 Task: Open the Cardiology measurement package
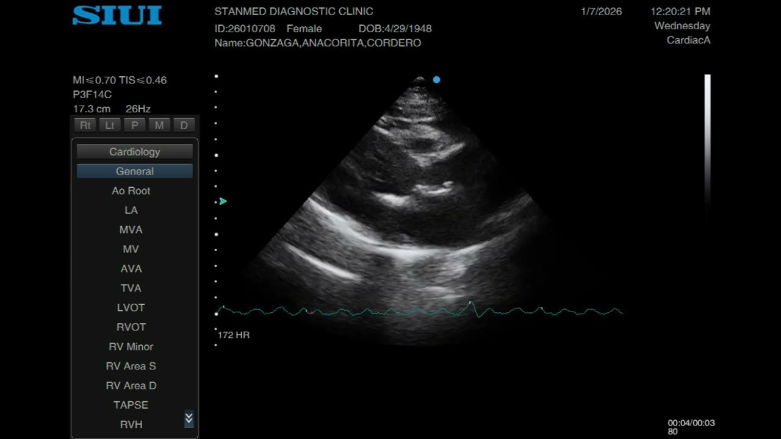(x=135, y=152)
